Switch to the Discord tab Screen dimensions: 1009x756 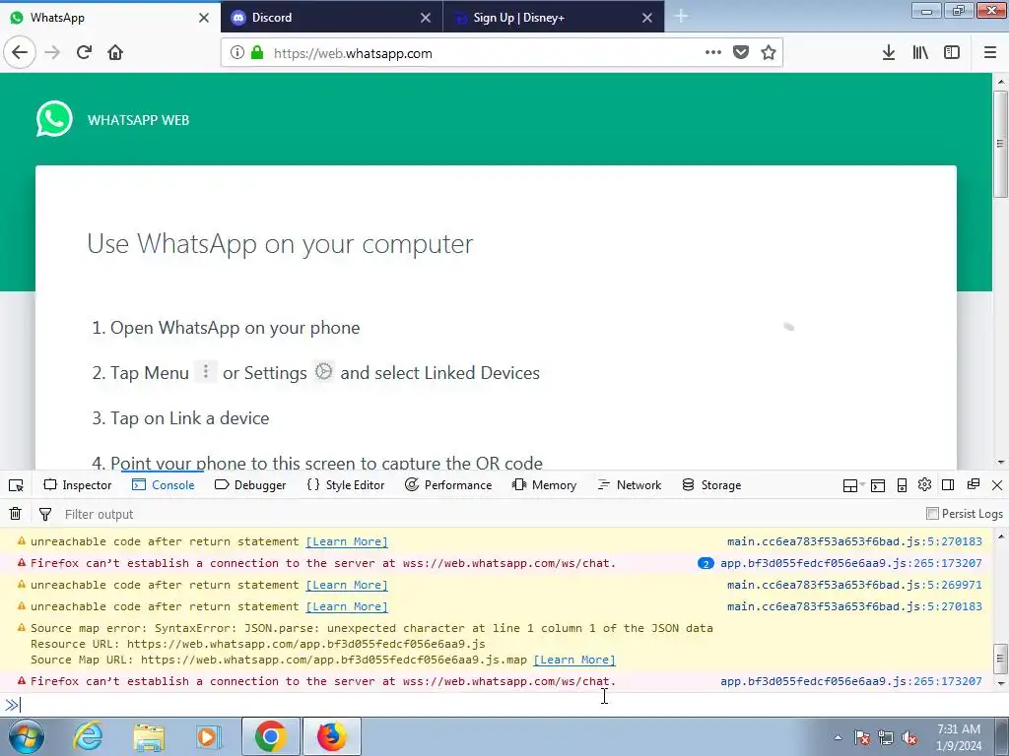[x=331, y=18]
